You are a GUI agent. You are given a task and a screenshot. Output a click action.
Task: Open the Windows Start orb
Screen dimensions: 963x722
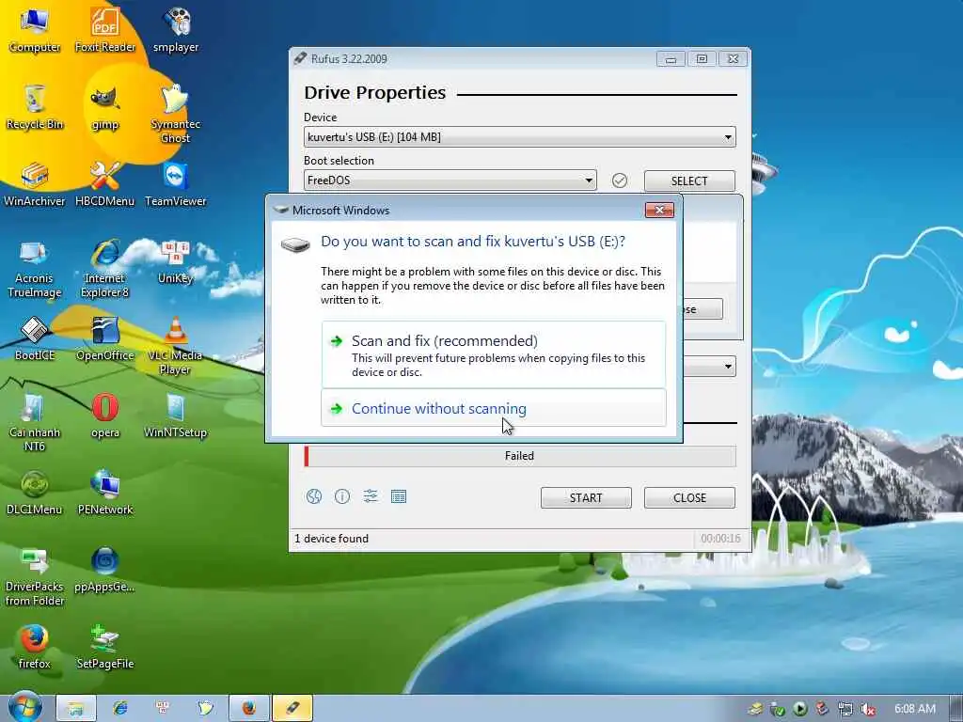point(25,708)
